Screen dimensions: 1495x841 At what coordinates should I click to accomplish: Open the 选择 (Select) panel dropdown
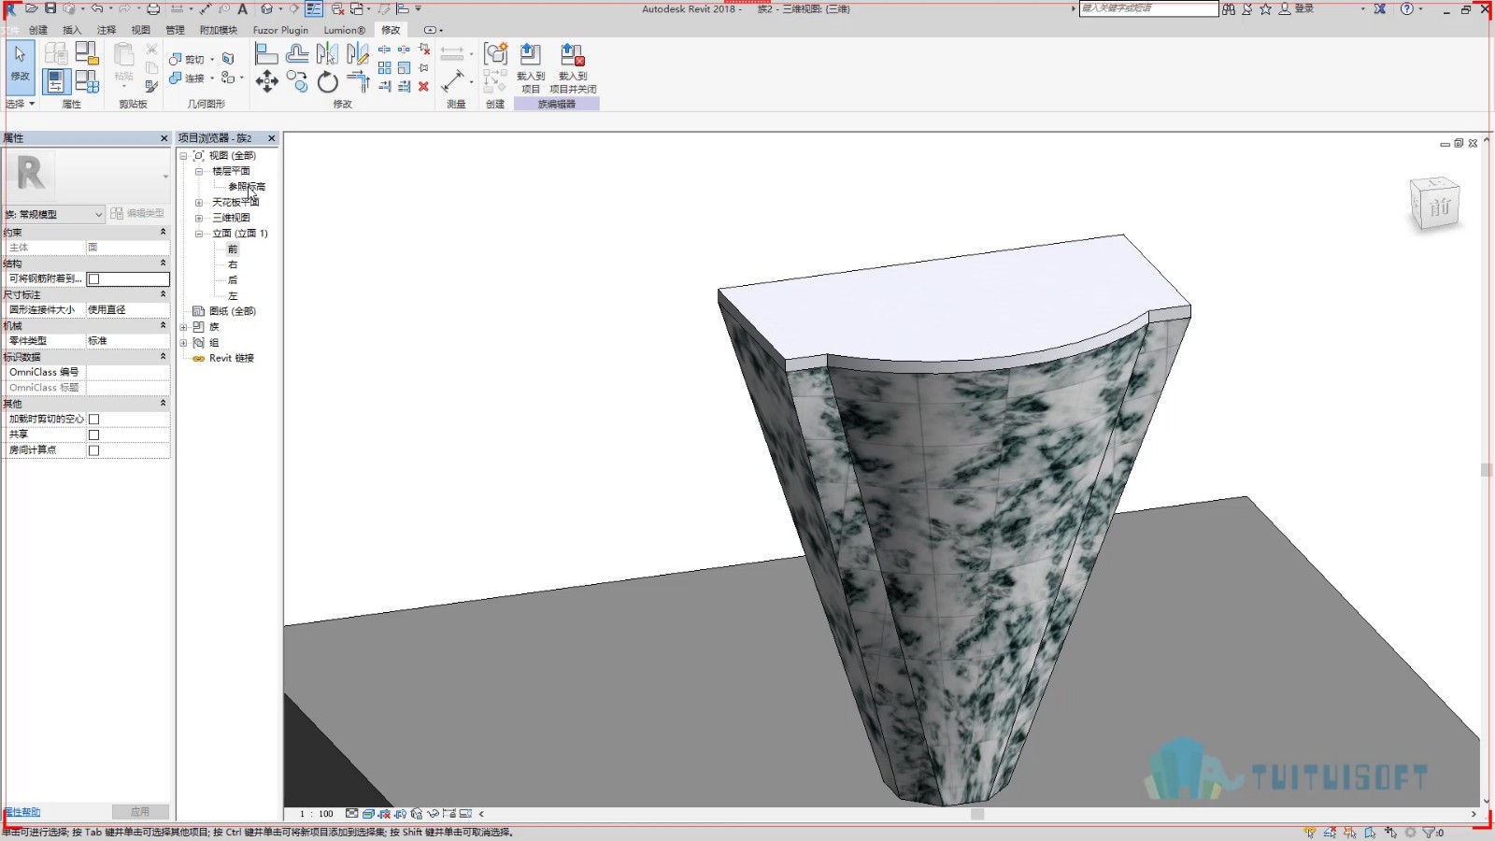tap(20, 104)
